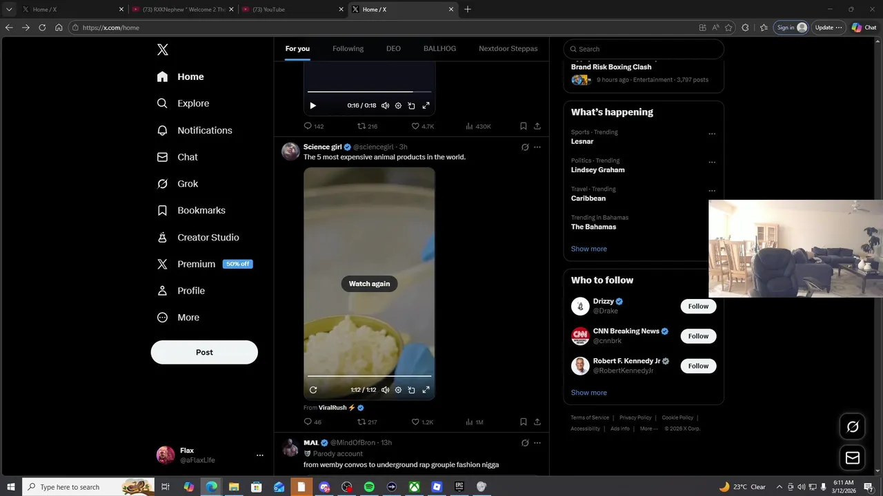Viewport: 883px width, 496px height.
Task: Fullscreen the 0:16 video
Action: pyautogui.click(x=426, y=105)
